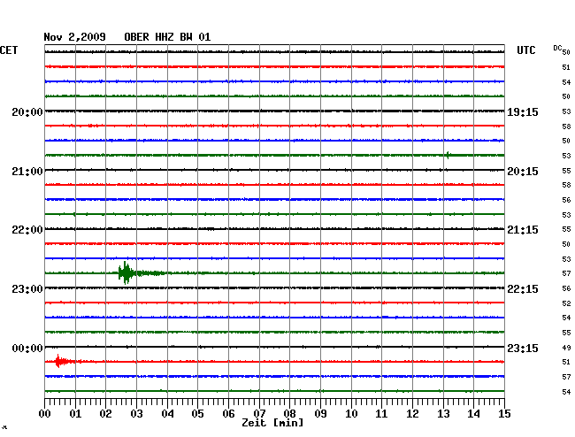
Task: Click the "22:15" UTC time label
Action: coord(523,289)
